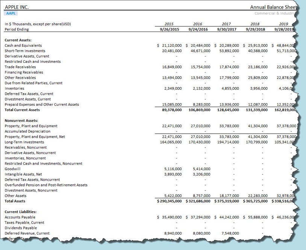The image size is (306, 250).
Task: Select short-term investments value 46,671,000
Action: [x=201, y=51]
